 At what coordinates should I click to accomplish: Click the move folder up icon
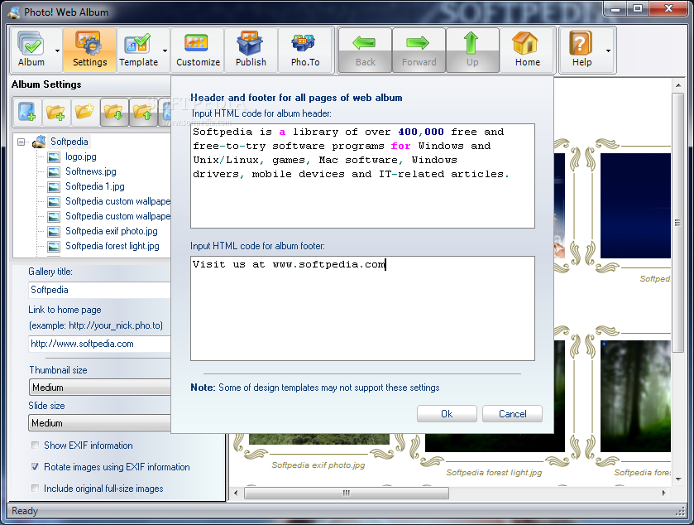coord(142,112)
